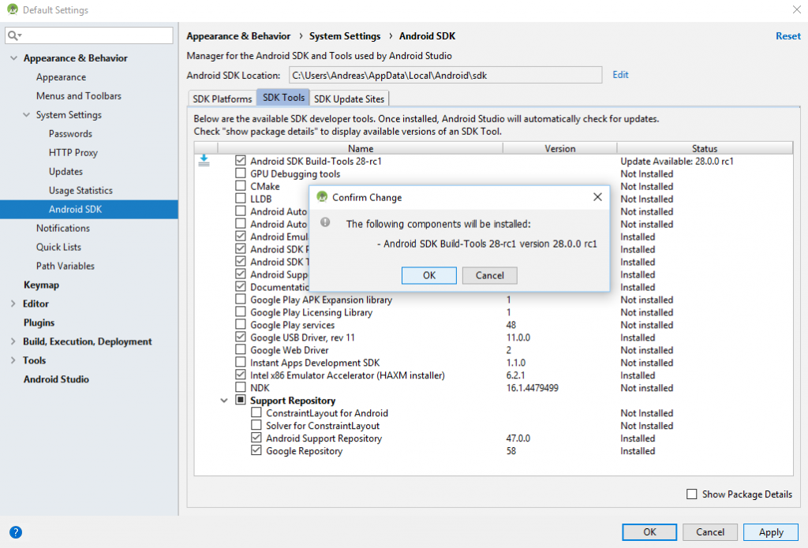
Task: Check the NDK checkbox
Action: click(x=241, y=387)
